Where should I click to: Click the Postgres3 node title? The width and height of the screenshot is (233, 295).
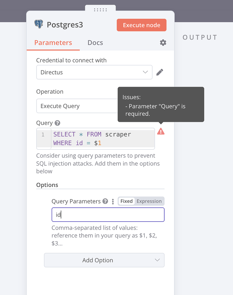tap(65, 25)
